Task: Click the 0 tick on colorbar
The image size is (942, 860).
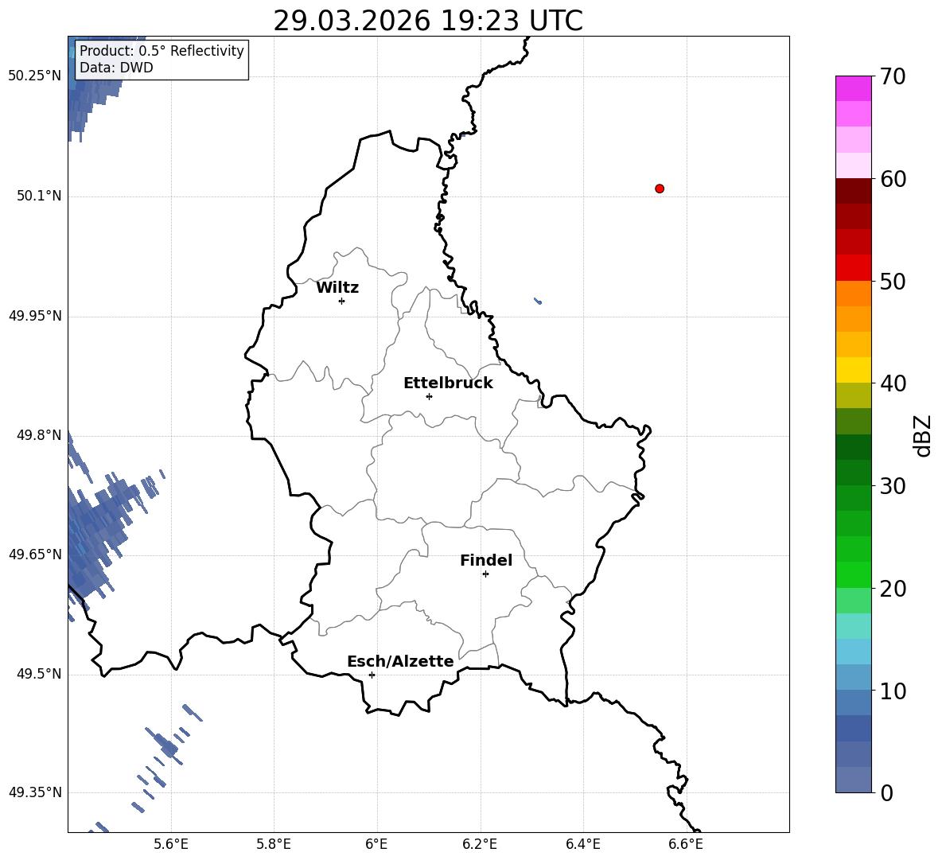Action: tap(886, 792)
